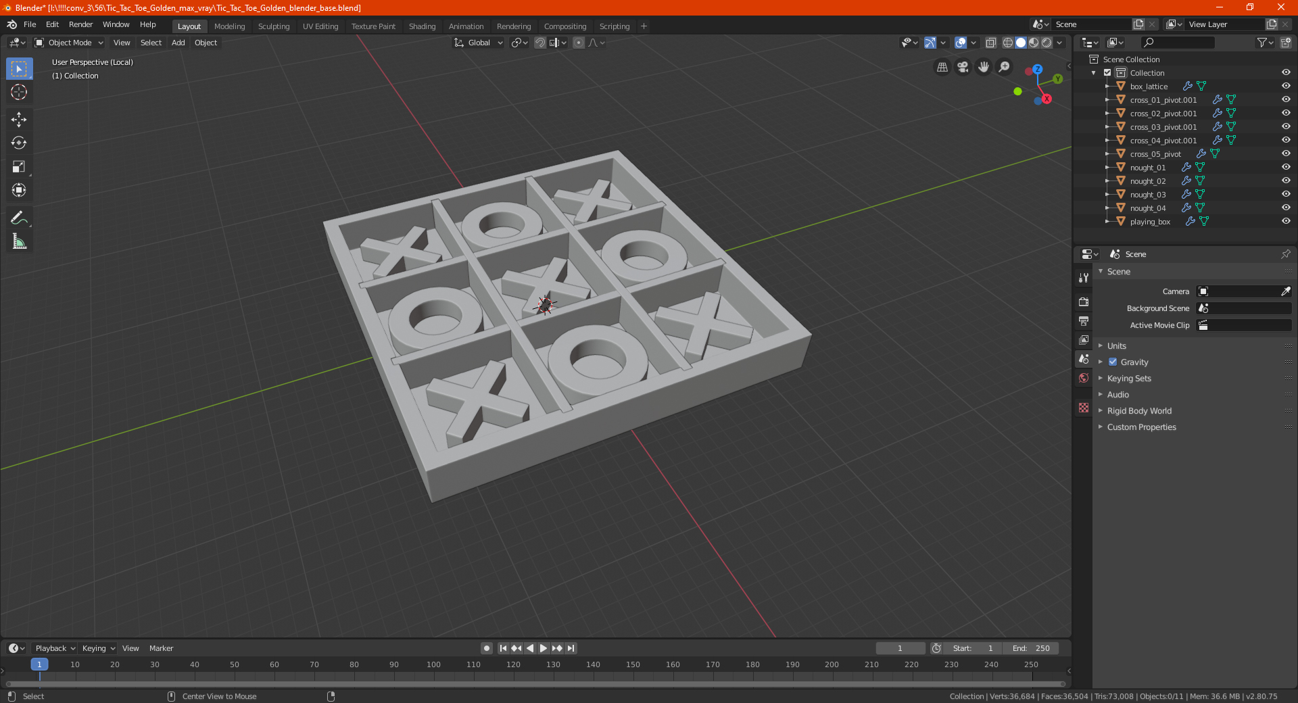Select the Select Box tool
The image size is (1298, 703).
[19, 69]
